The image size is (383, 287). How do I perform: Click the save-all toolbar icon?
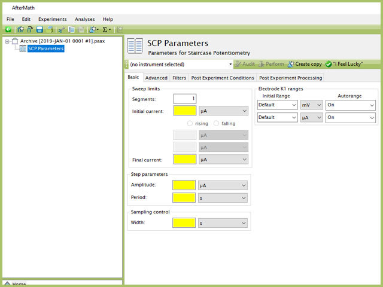tap(50, 29)
